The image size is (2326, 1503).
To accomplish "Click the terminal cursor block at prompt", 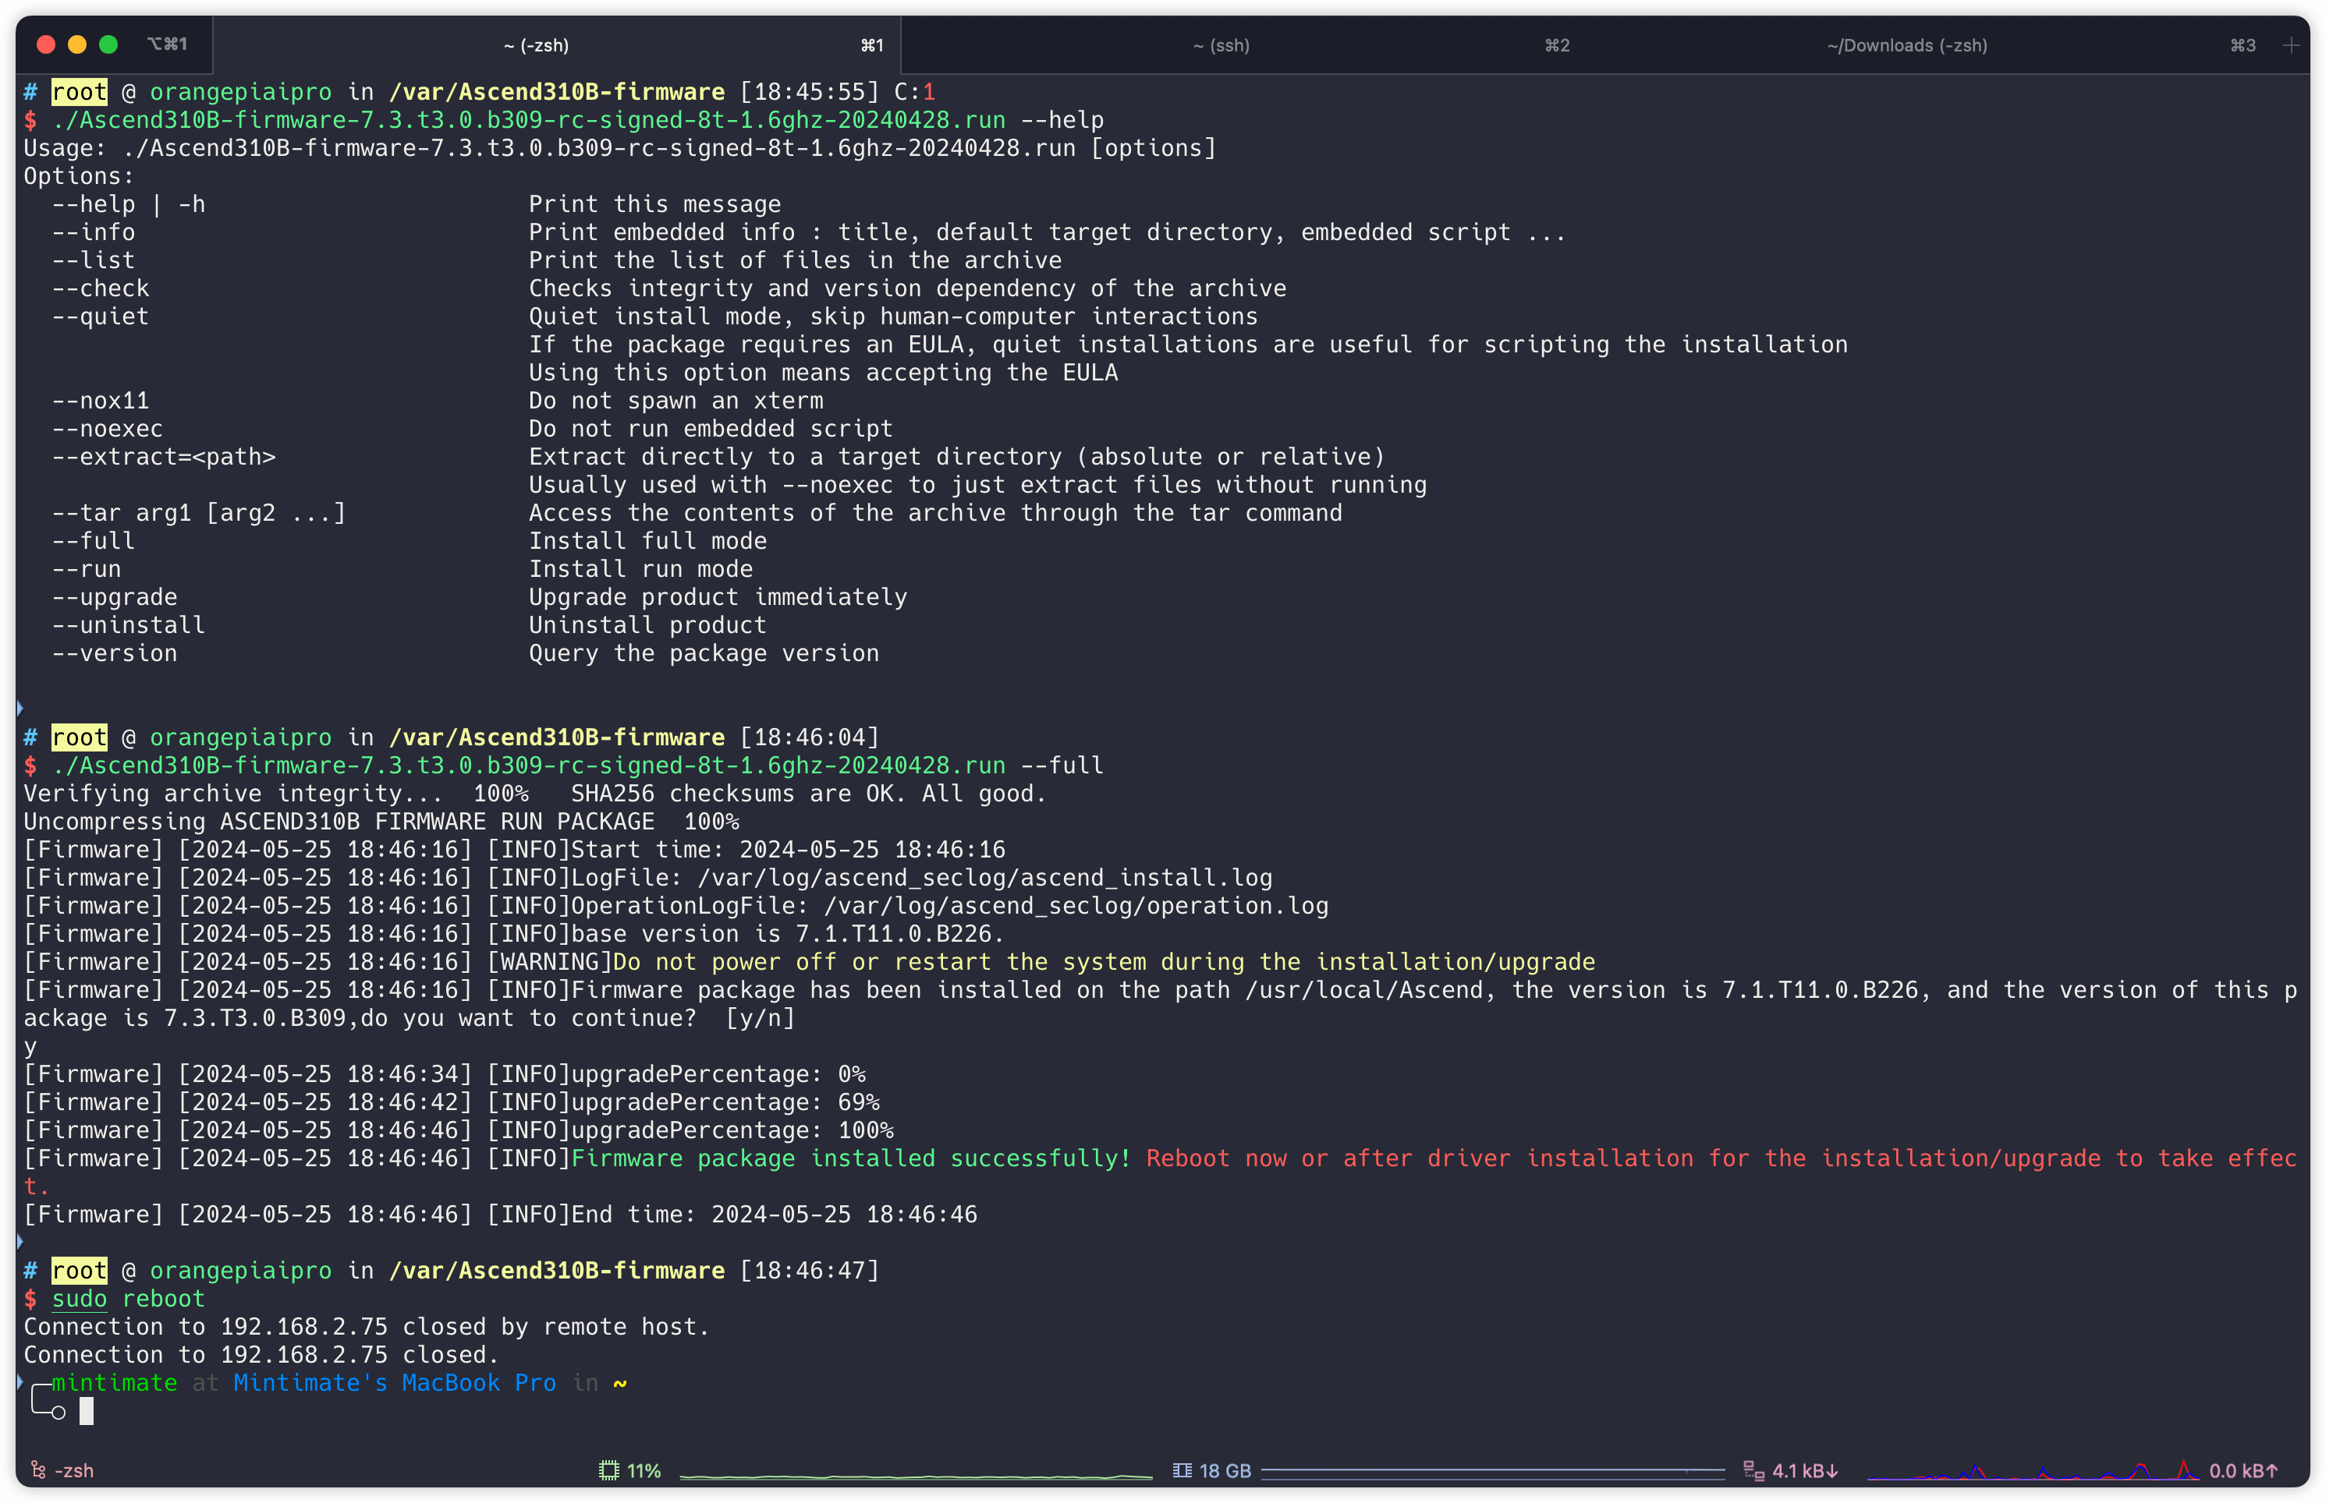I will pyautogui.click(x=87, y=1410).
